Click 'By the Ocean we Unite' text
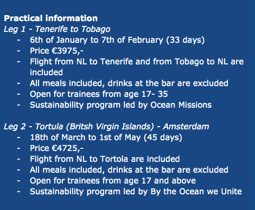Viewport: 255px width, 210px height. (196, 192)
